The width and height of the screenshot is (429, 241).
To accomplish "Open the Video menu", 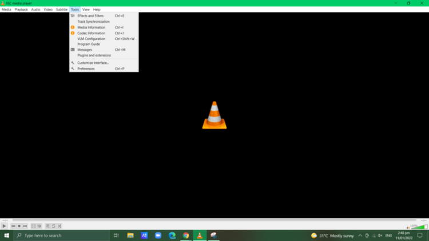I will tap(48, 9).
